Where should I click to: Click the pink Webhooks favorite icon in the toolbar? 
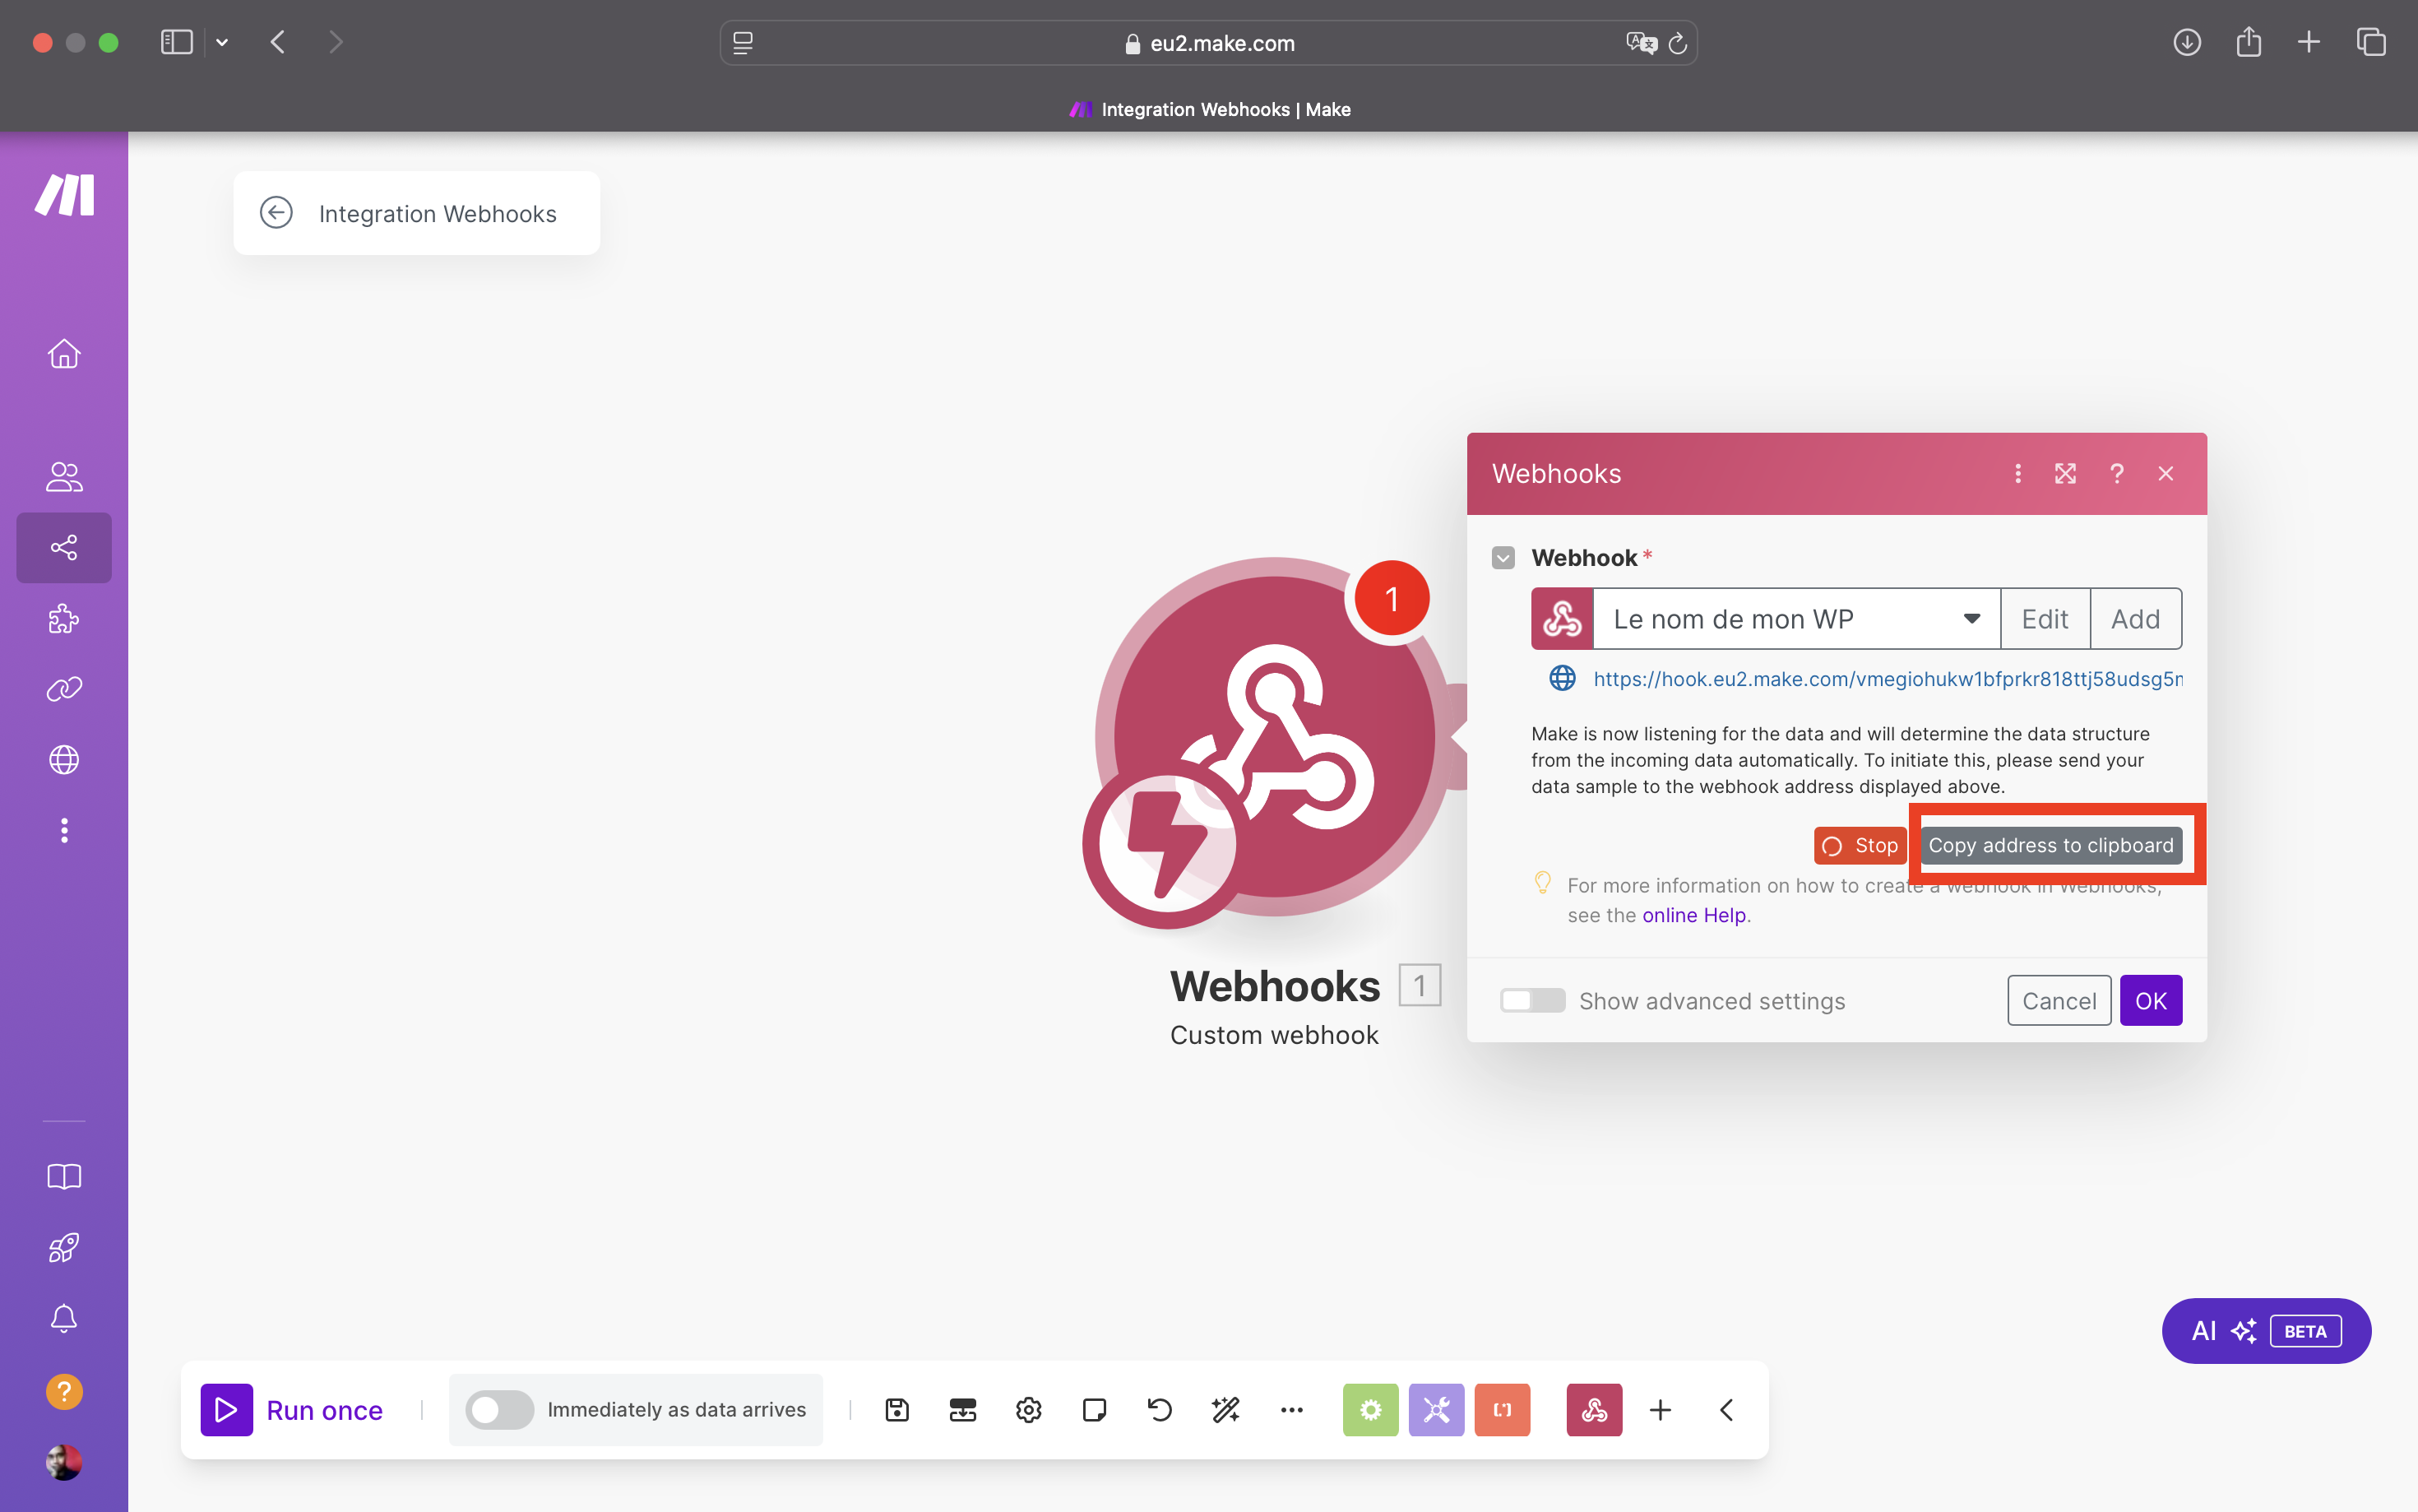1595,1410
